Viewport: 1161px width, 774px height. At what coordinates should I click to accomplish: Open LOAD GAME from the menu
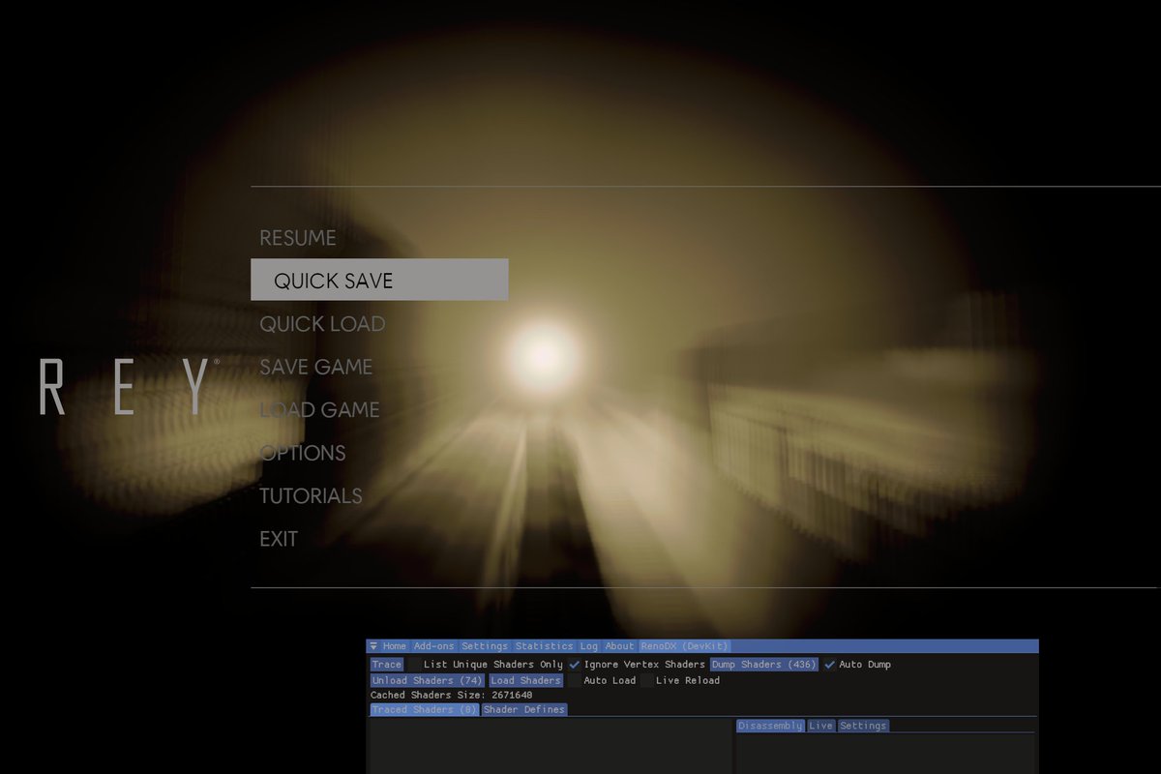pyautogui.click(x=319, y=410)
